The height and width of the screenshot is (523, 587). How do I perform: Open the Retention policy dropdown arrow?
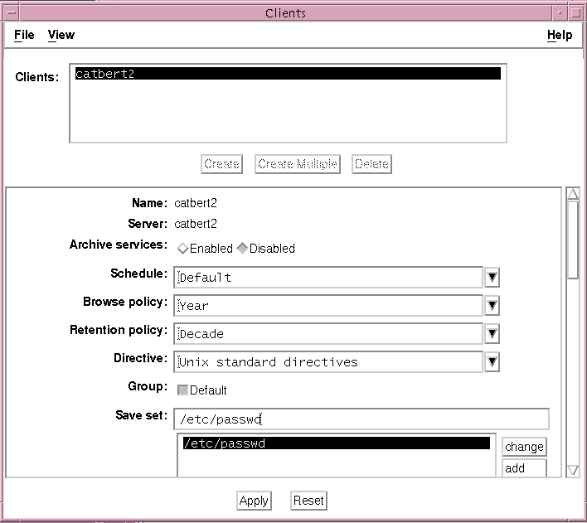click(492, 333)
